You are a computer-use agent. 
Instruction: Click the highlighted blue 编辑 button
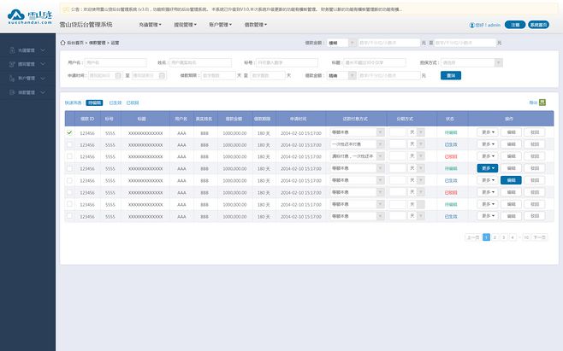pyautogui.click(x=511, y=180)
